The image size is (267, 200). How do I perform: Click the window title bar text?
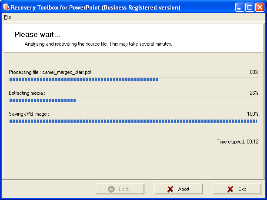click(x=96, y=8)
